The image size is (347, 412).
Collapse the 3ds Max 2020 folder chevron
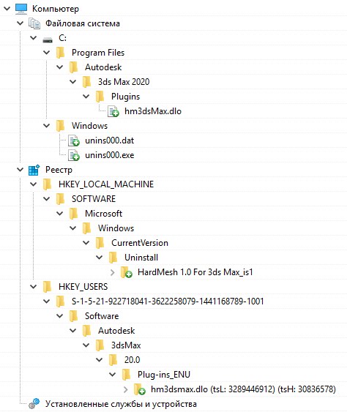(72, 82)
